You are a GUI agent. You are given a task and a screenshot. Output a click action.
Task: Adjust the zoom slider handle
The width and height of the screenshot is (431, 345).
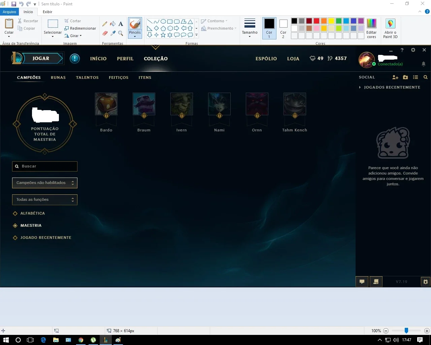(406, 331)
